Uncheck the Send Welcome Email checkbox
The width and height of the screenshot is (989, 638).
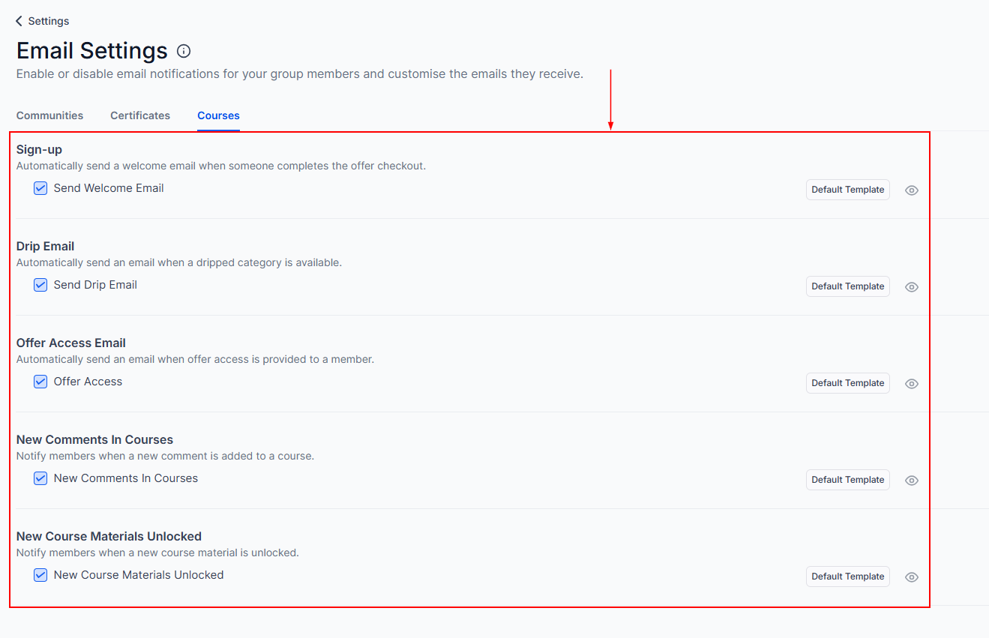(x=40, y=188)
